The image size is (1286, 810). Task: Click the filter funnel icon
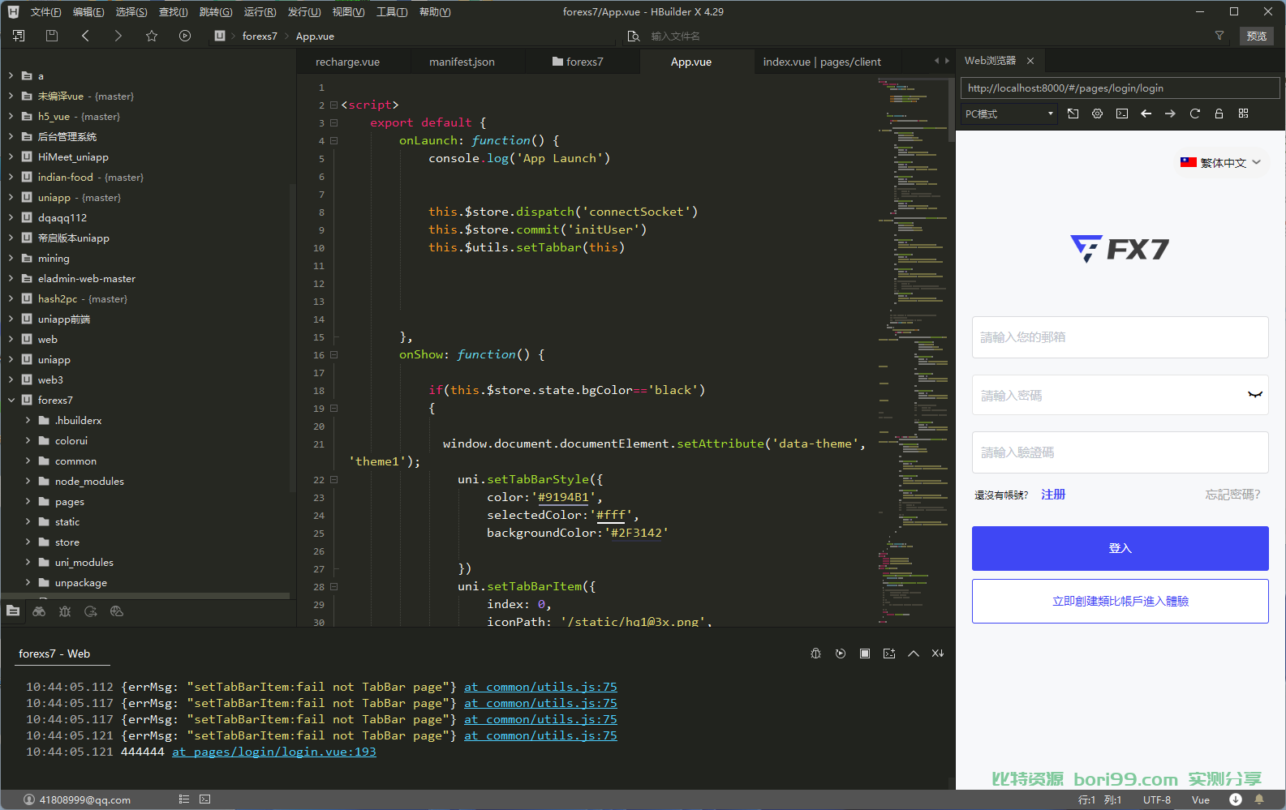[1219, 36]
